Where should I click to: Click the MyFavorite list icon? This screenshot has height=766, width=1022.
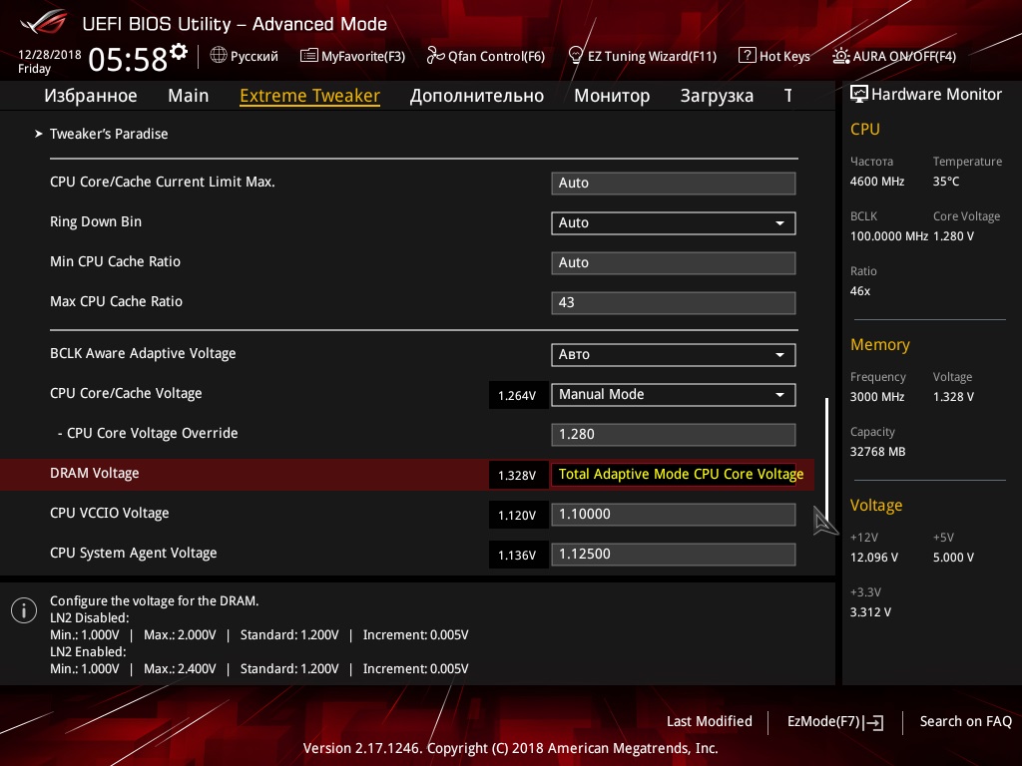point(309,56)
